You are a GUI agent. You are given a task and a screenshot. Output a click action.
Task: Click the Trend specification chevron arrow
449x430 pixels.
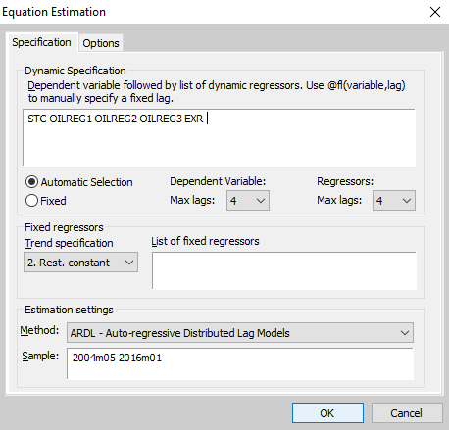click(x=129, y=263)
